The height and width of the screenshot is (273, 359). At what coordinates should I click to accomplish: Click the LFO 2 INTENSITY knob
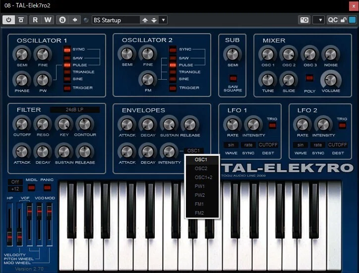point(323,125)
